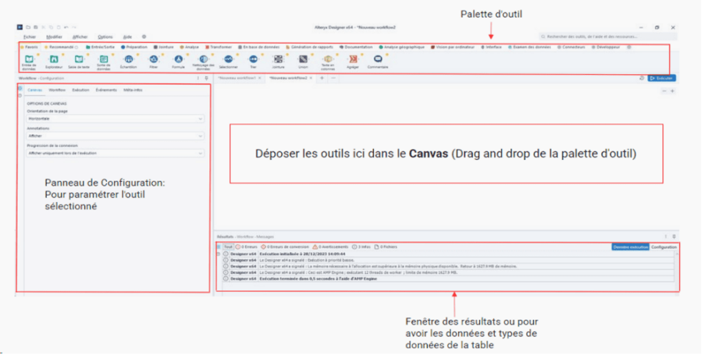Viewport: 704px width, 355px height.
Task: Zoom in canvas with plus button
Action: pos(672,91)
